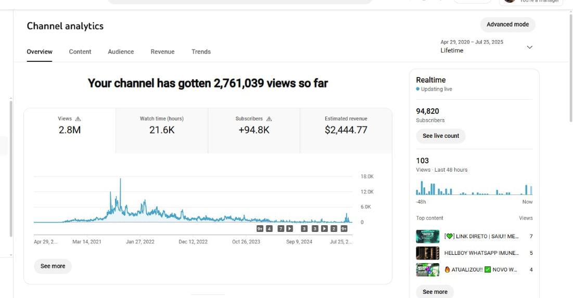Image resolution: width=573 pixels, height=298 pixels.
Task: Open the Audience tab
Action: [121, 52]
